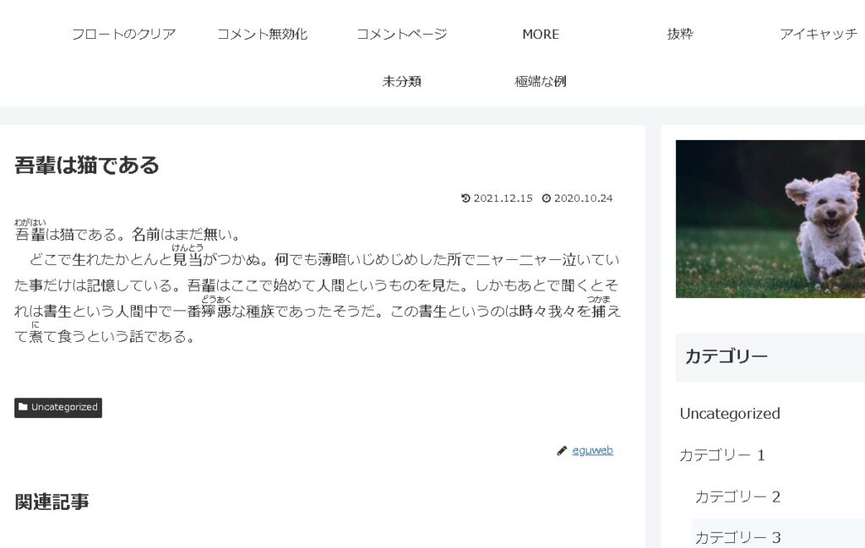The image size is (865, 548).
Task: Click the published date clock icon
Action: pos(546,198)
